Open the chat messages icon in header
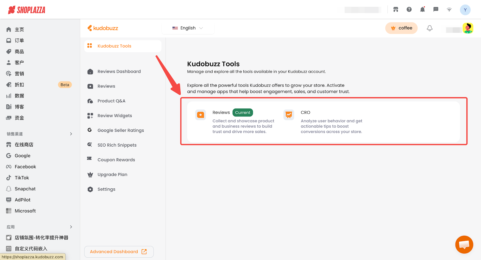 point(436,10)
